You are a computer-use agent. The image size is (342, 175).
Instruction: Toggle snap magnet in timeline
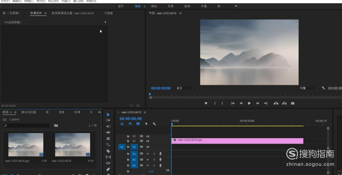coord(130,124)
